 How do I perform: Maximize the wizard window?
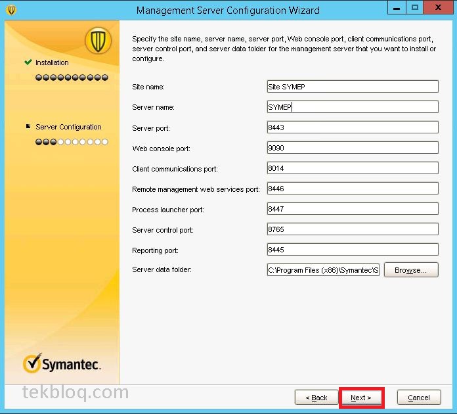pos(415,8)
